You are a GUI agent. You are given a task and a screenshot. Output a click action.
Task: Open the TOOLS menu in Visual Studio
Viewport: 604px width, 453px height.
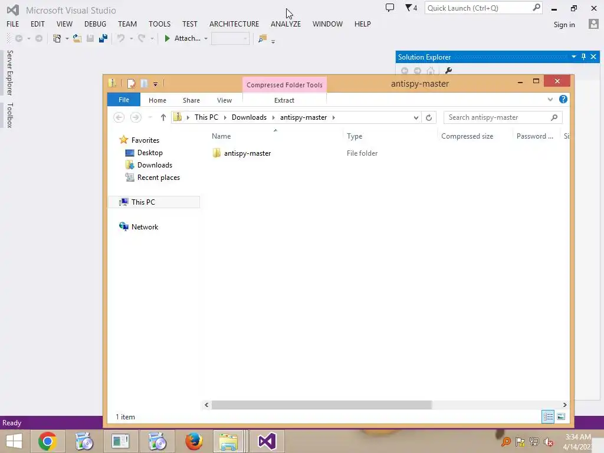(159, 24)
